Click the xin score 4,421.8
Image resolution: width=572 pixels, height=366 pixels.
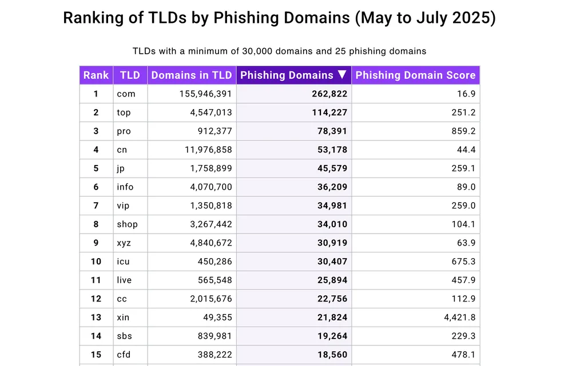(460, 317)
